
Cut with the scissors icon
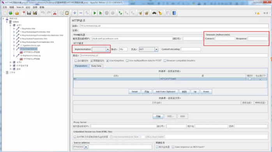pos(55,13)
